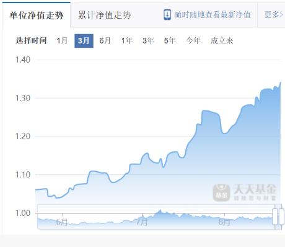Switch to the 单位净值走势 tab

pos(37,15)
